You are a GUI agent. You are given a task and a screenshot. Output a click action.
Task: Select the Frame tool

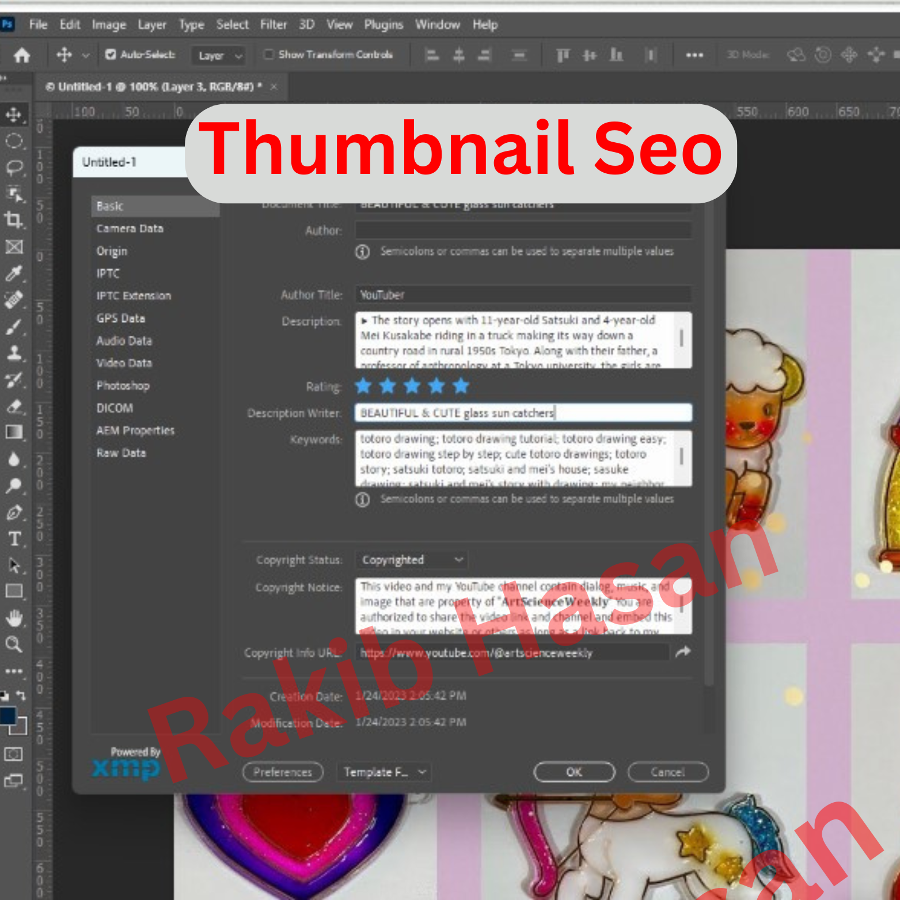14,247
